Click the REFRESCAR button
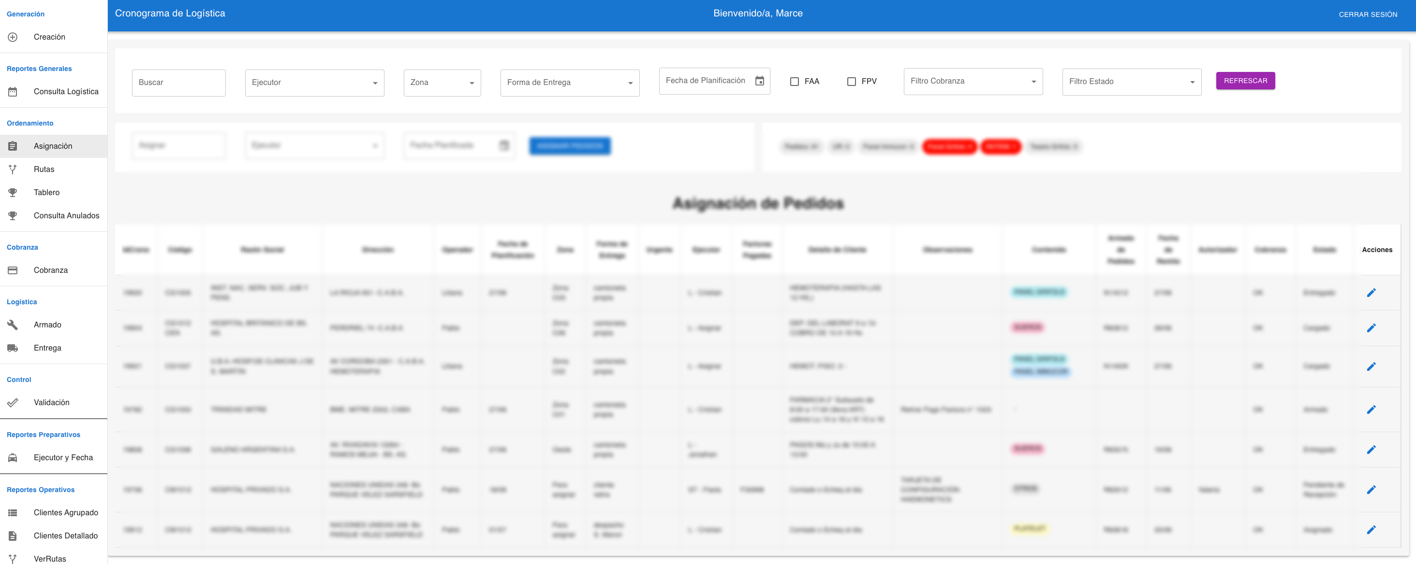Image resolution: width=1416 pixels, height=564 pixels. point(1245,81)
